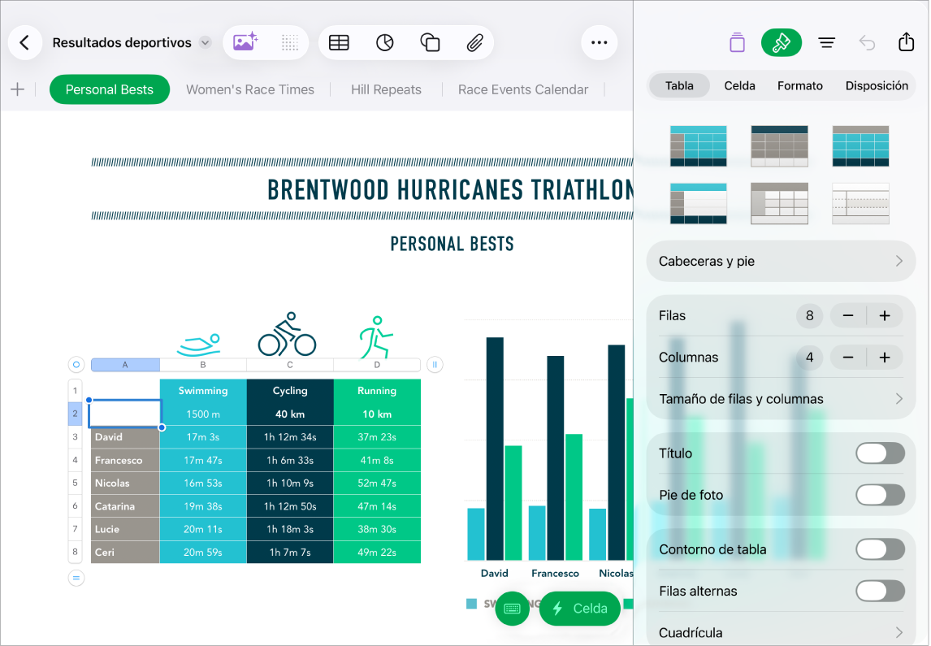Open the insert image with sparkle icon
The width and height of the screenshot is (931, 646).
point(245,43)
